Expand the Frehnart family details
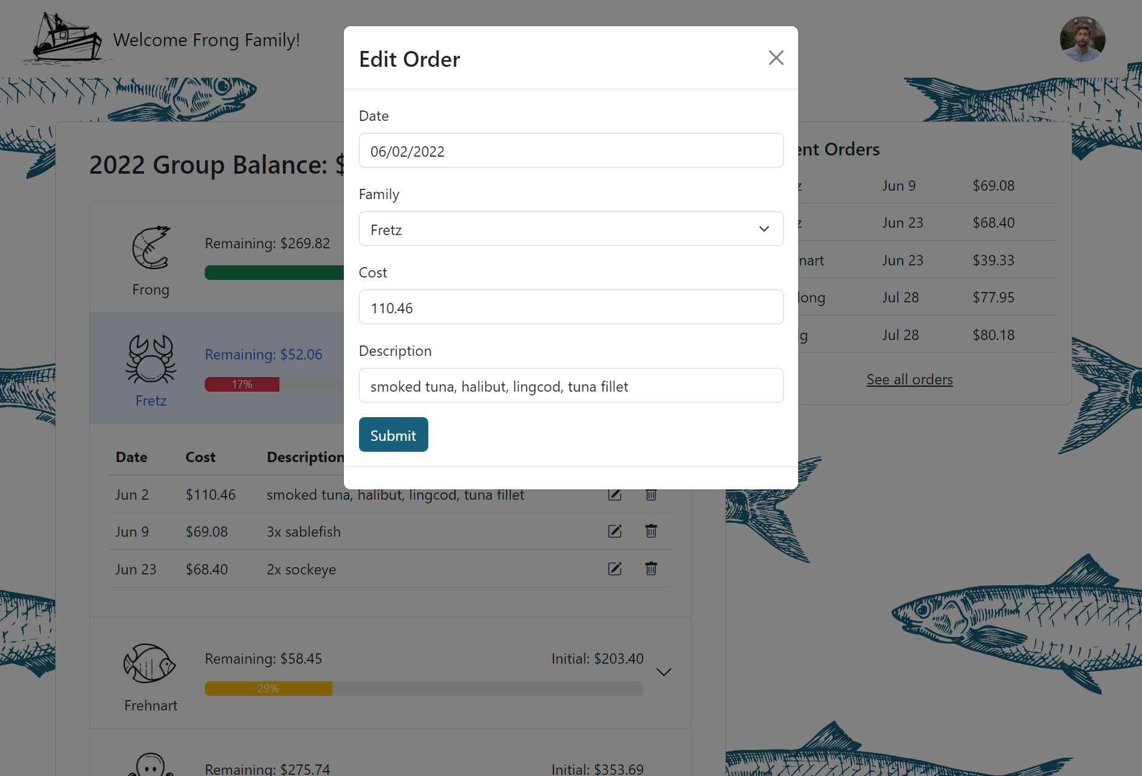This screenshot has width=1142, height=776. coord(663,672)
